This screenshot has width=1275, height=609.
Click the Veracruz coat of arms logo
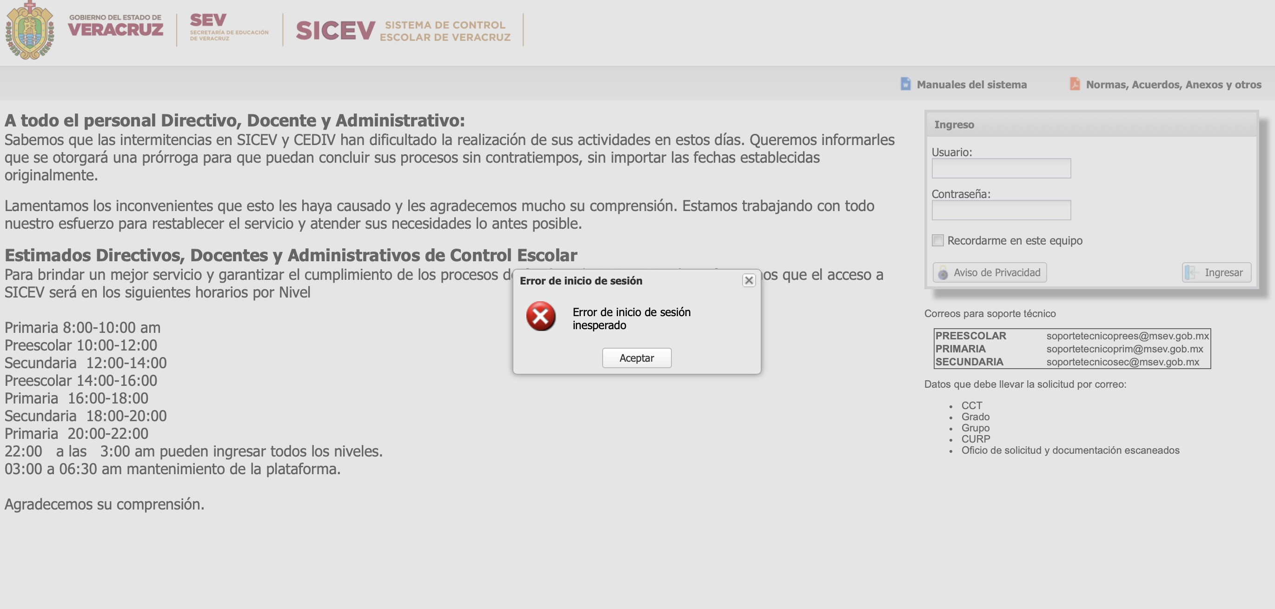[x=30, y=31]
